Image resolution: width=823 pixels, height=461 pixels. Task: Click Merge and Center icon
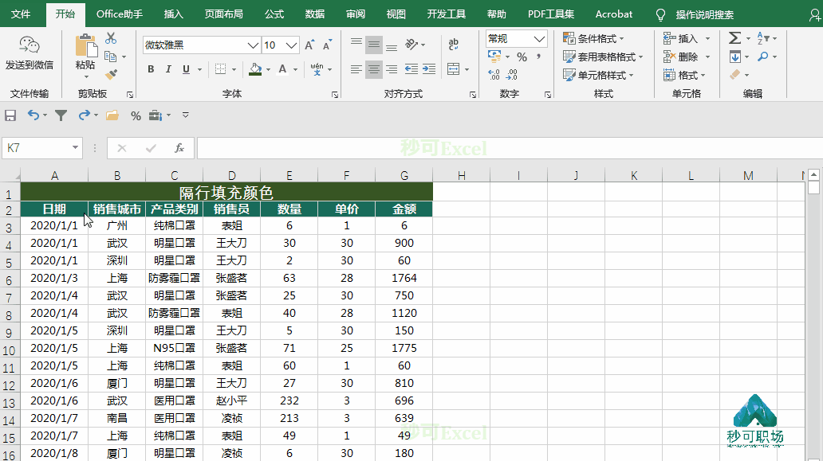[454, 69]
